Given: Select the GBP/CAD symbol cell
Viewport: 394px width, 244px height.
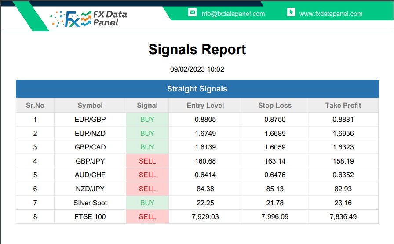Looking at the screenshot, I should tap(90, 147).
